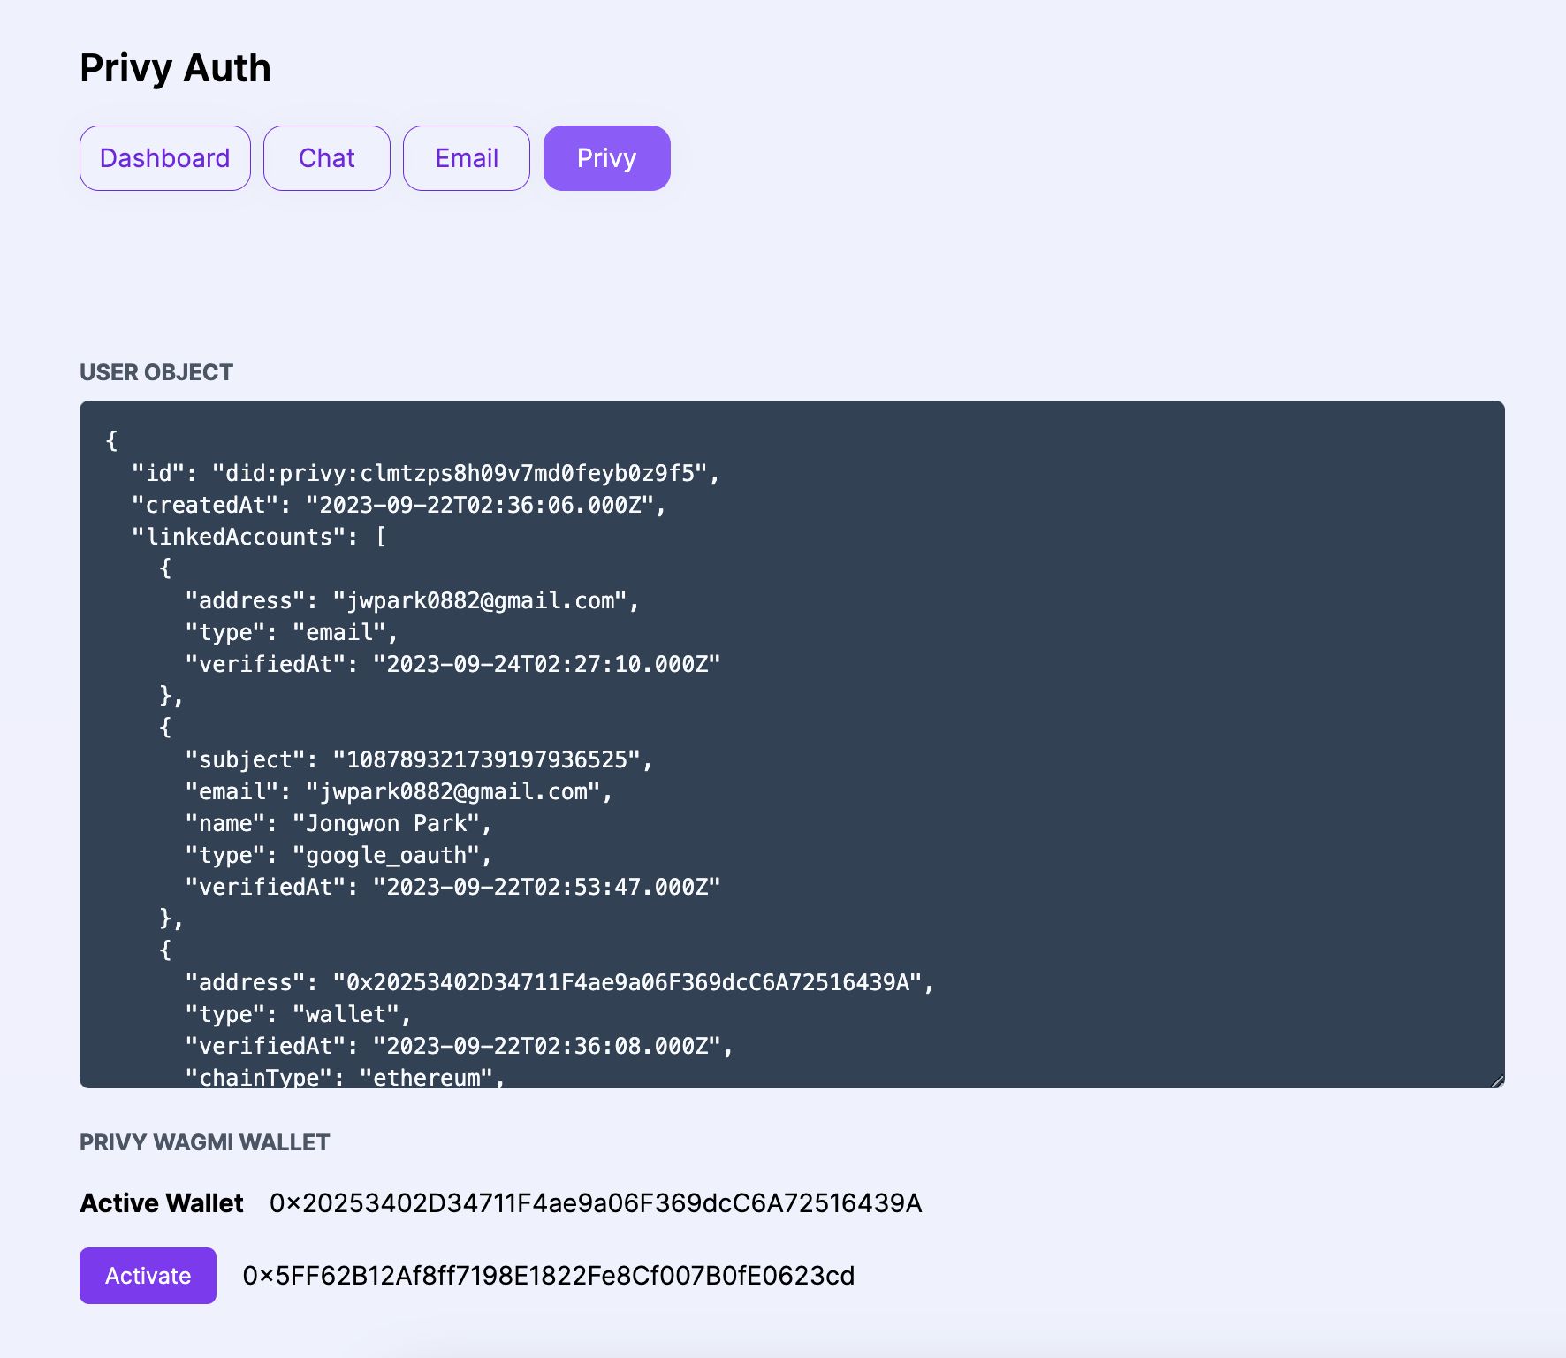Click the "type": "wallet" line
This screenshot has height=1358, width=1566.
tap(298, 1014)
